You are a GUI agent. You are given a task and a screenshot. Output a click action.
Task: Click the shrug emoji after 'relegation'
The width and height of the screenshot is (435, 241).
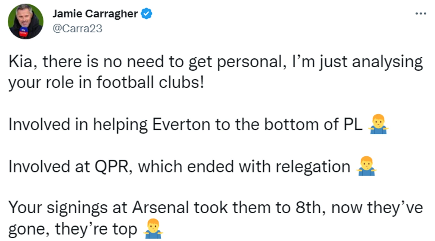[366, 167]
